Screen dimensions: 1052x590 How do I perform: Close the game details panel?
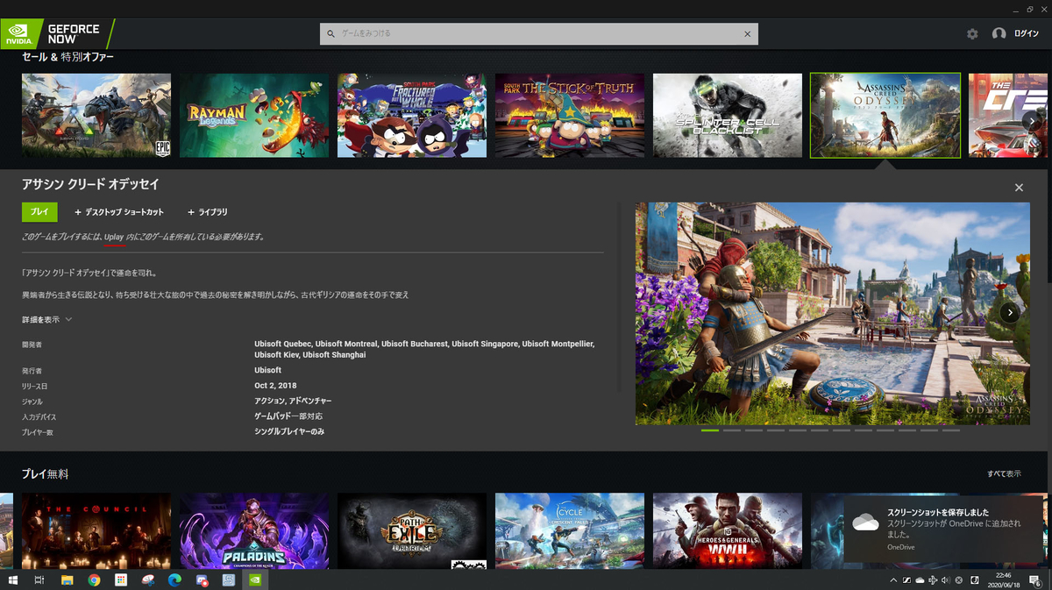coord(1019,188)
